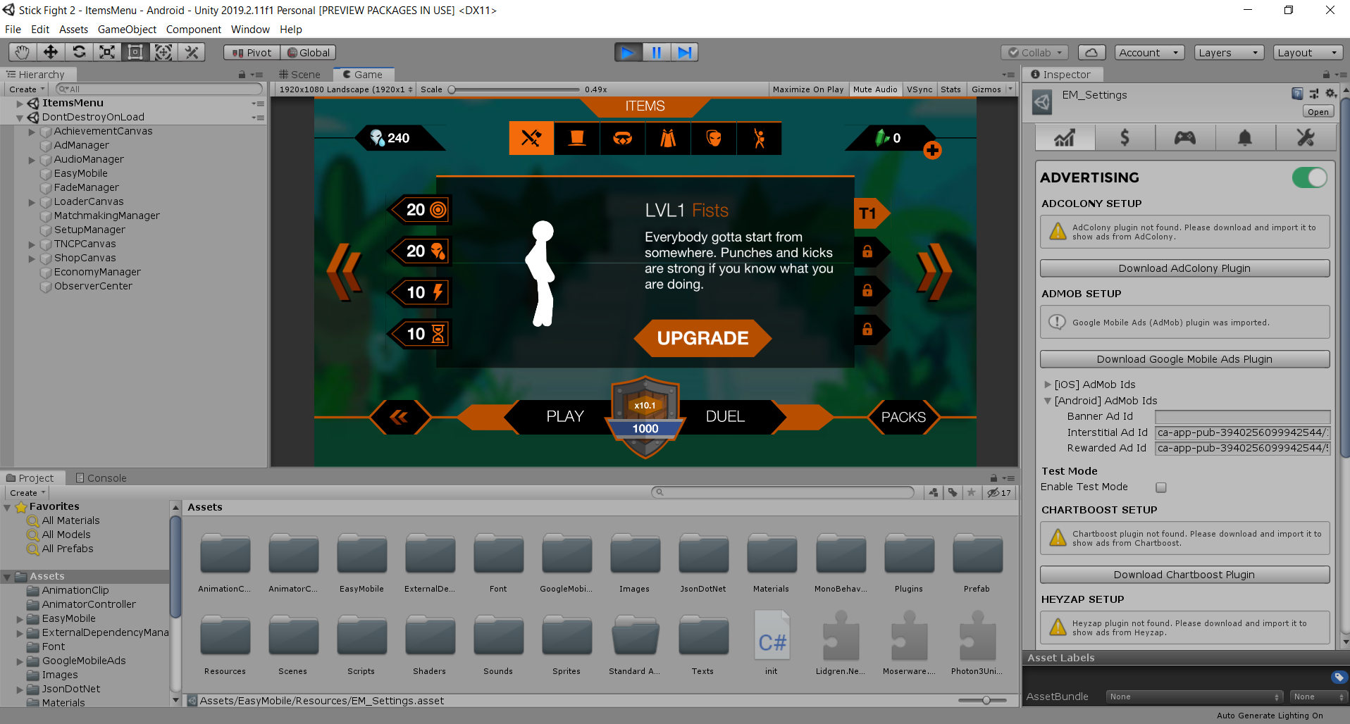Open the Account dropdown
Viewport: 1350px width, 724px height.
coord(1150,53)
